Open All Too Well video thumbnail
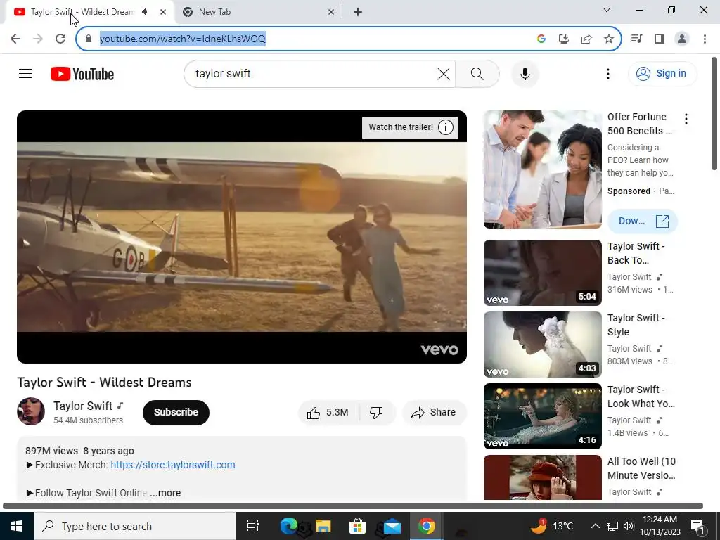 tap(542, 477)
